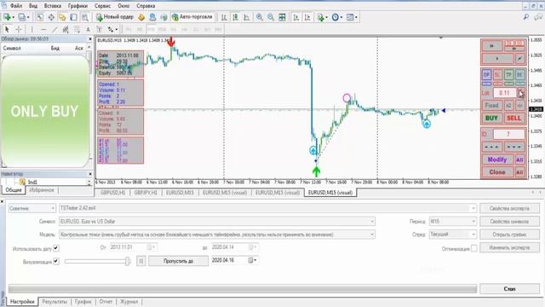Zoom in on the chart
545x307 pixels.
point(259,17)
